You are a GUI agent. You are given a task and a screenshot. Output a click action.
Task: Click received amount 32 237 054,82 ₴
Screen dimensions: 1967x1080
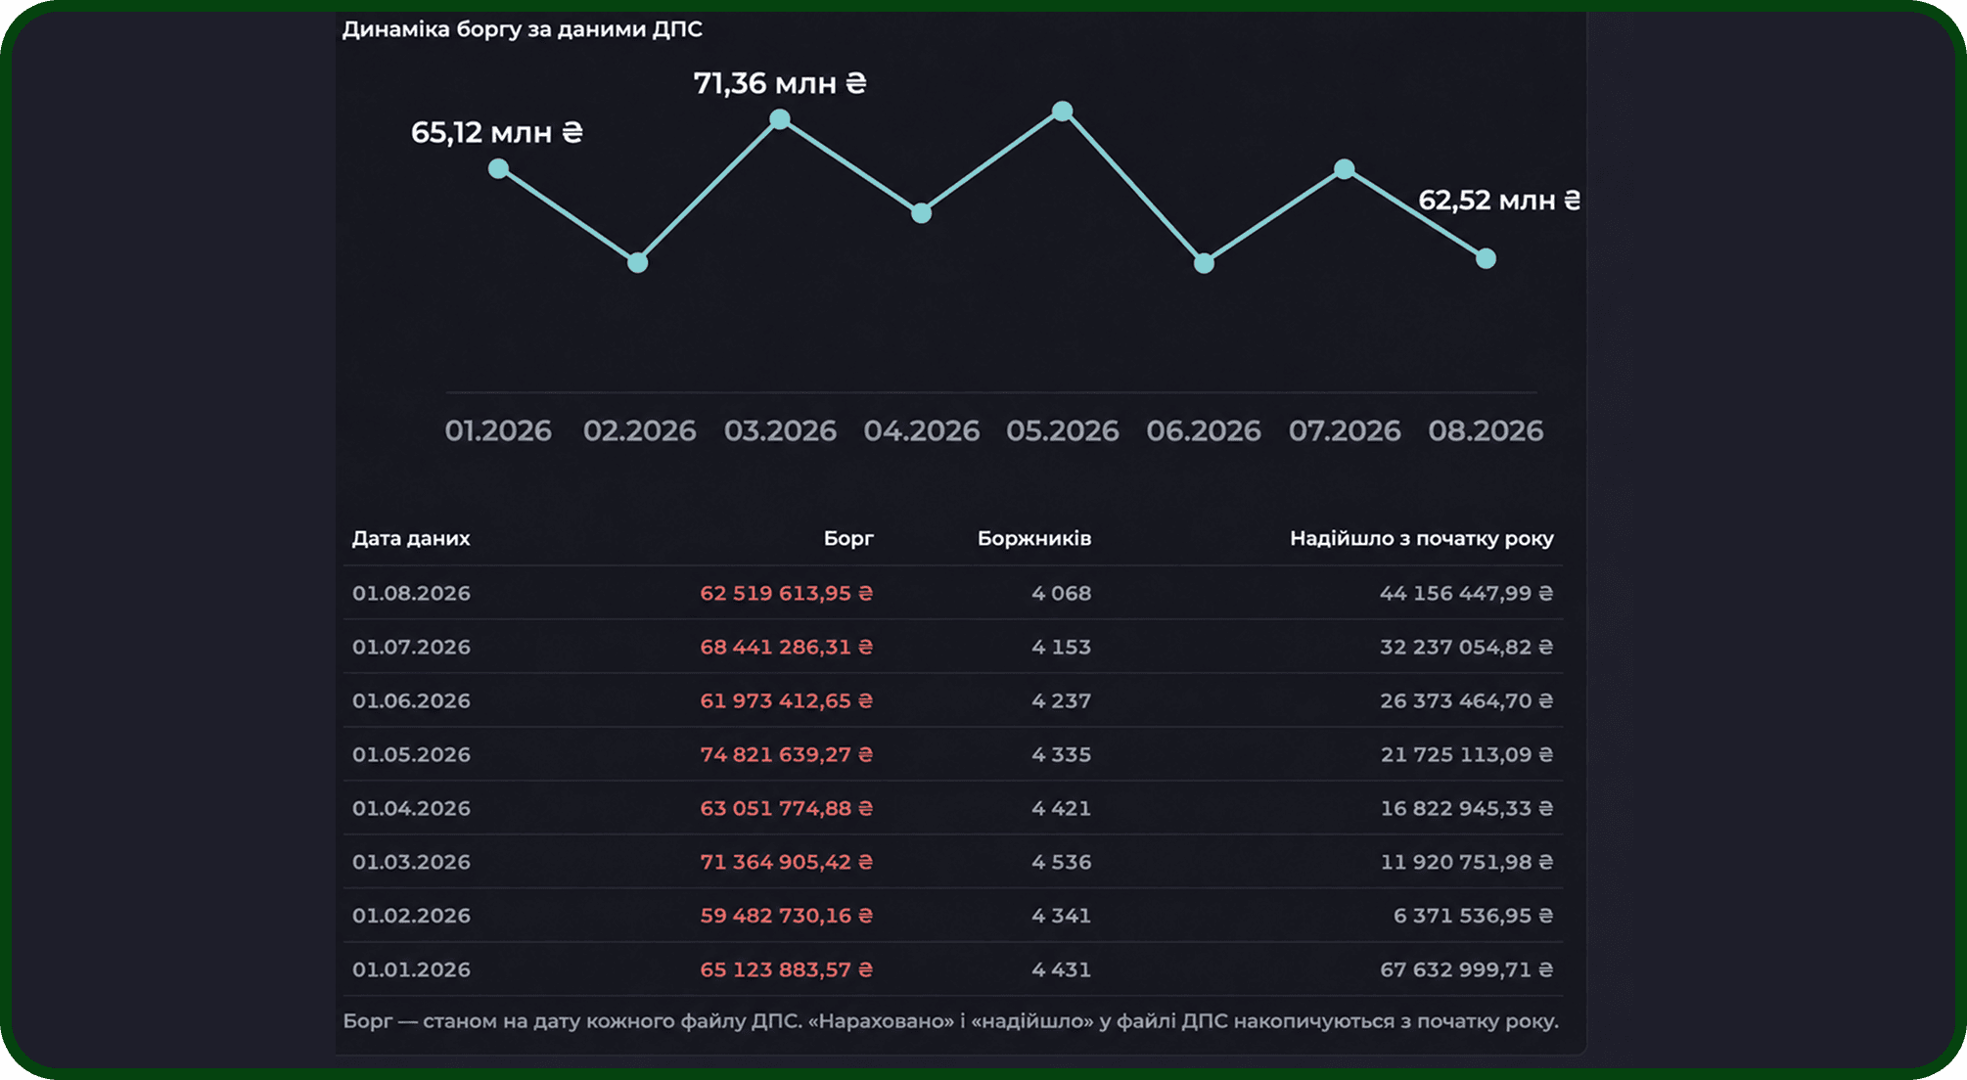1466,647
